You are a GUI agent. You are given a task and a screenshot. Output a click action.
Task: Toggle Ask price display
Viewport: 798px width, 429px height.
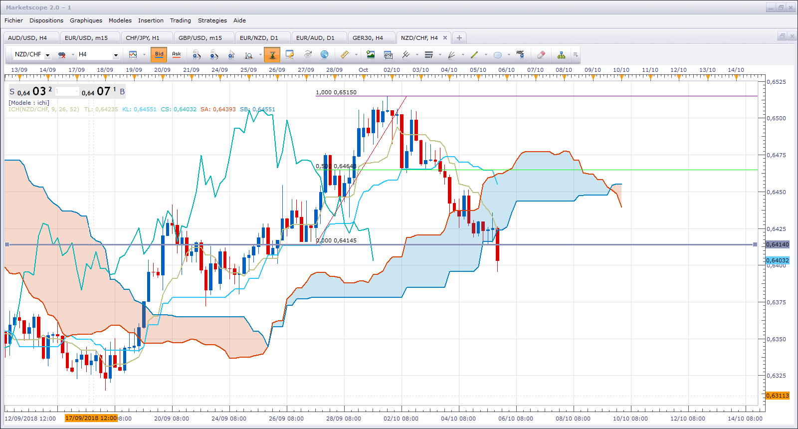pos(177,55)
